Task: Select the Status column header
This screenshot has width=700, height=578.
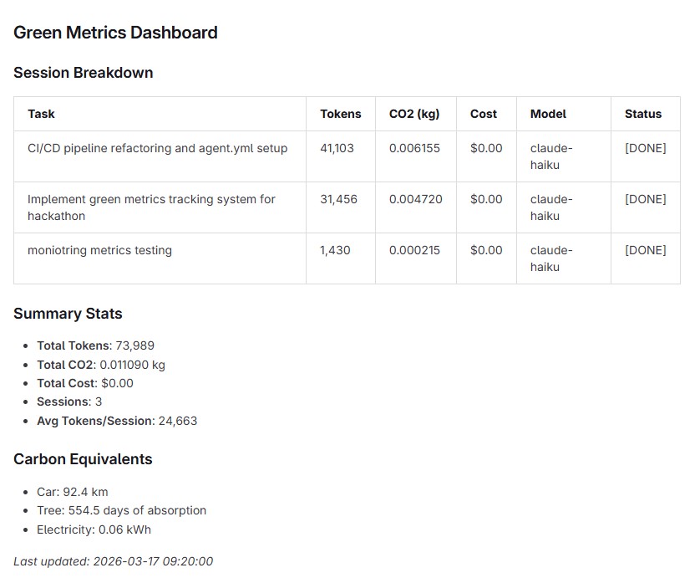Action: pyautogui.click(x=643, y=114)
